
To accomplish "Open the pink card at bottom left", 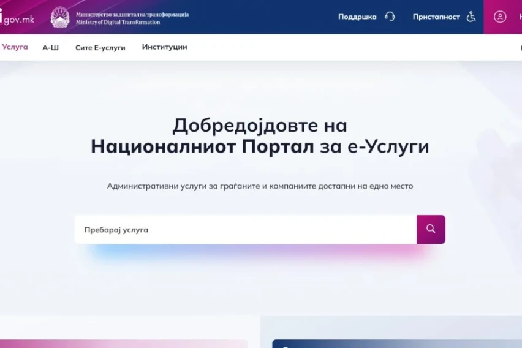I will 123,344.
